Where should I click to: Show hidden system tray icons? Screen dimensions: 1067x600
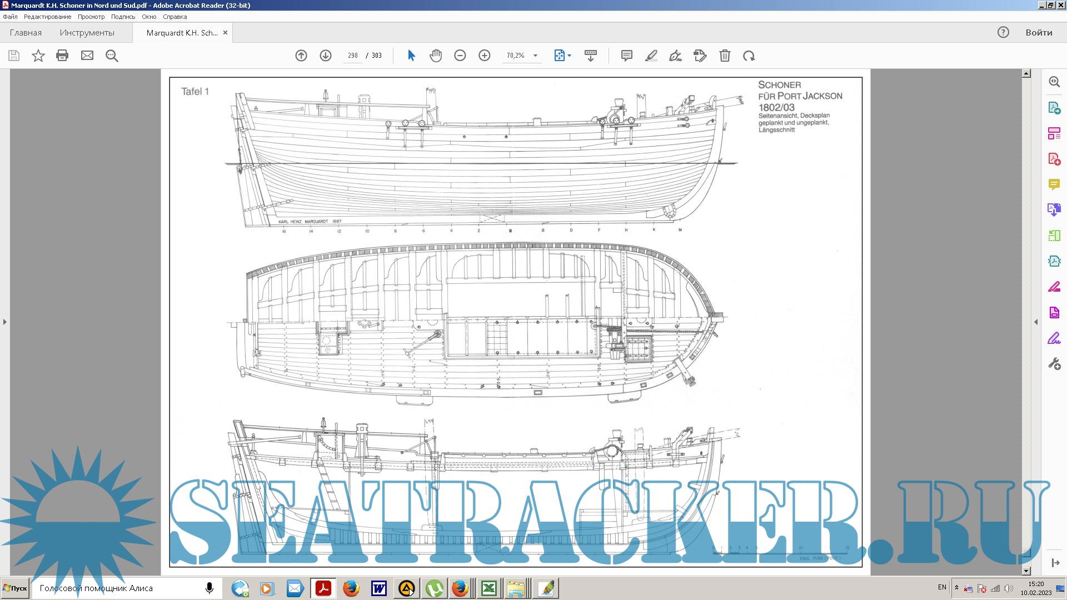[x=956, y=587]
